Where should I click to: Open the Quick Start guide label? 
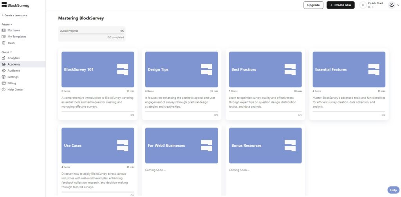(376, 3)
